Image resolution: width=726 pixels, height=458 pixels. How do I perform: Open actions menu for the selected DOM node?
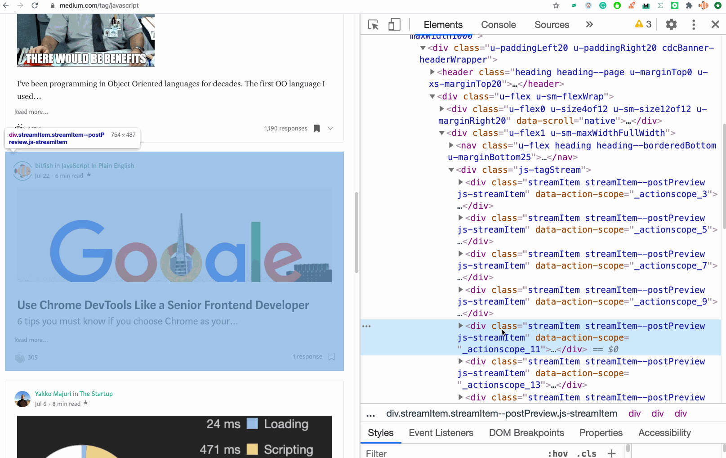(x=366, y=326)
